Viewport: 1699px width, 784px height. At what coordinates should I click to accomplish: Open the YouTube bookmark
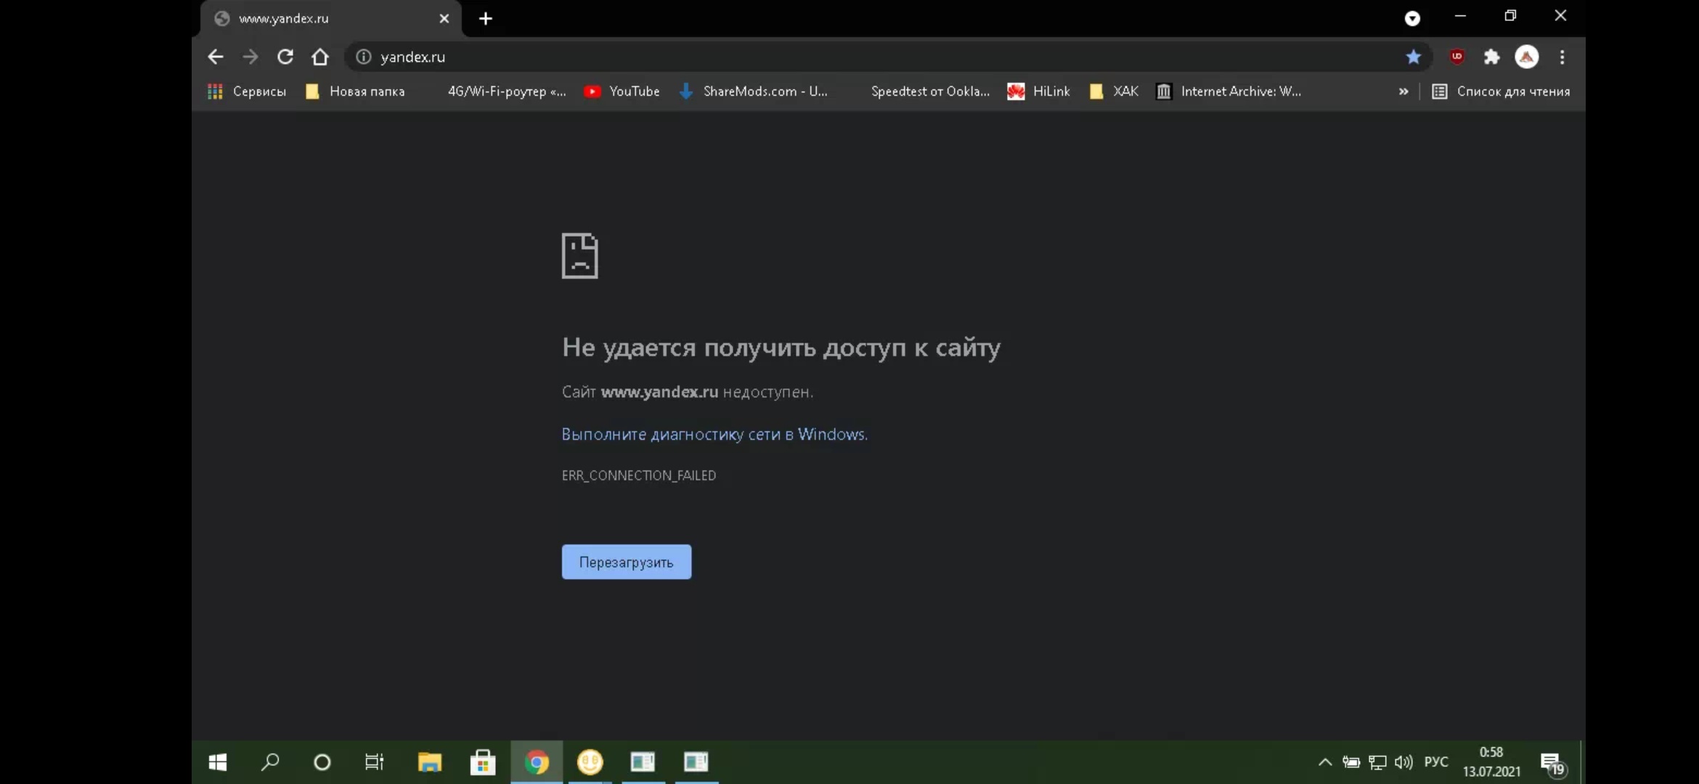pyautogui.click(x=622, y=91)
